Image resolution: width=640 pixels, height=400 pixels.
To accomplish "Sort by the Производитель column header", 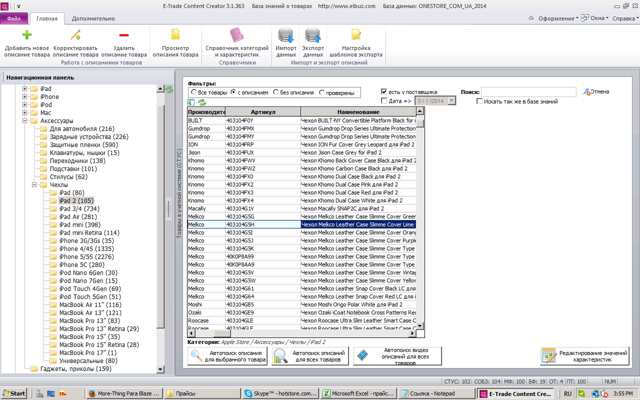I will click(x=206, y=112).
